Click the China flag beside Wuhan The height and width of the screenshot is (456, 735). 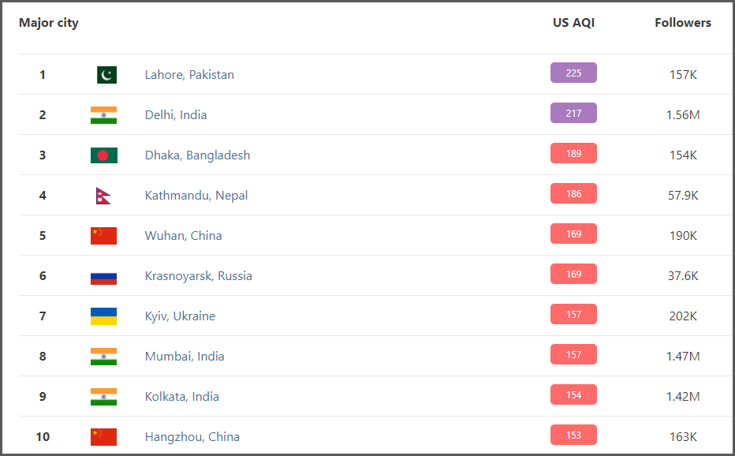click(x=103, y=236)
